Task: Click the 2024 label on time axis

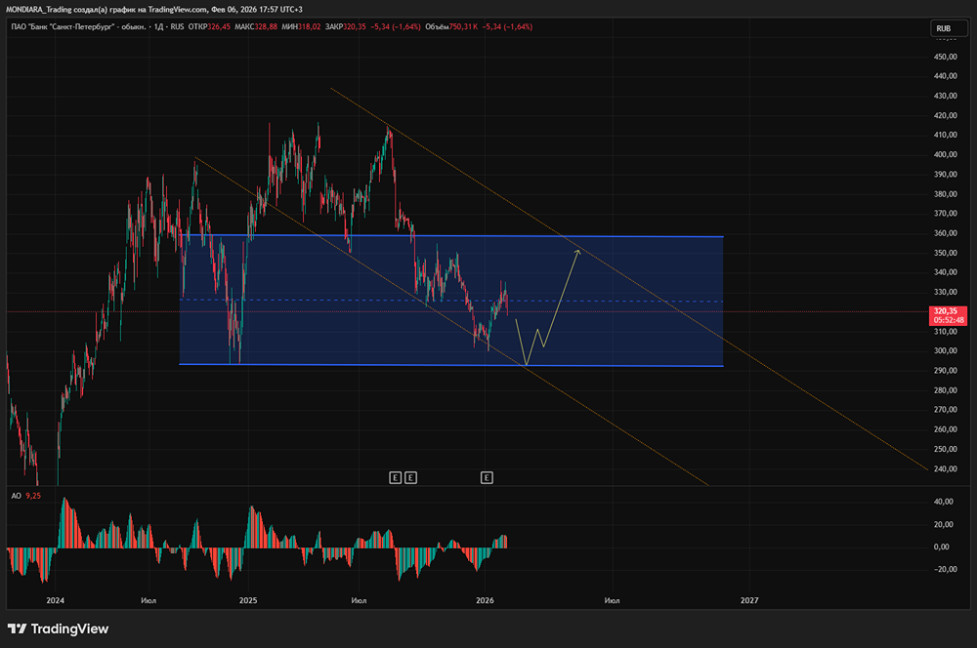Action: point(56,600)
